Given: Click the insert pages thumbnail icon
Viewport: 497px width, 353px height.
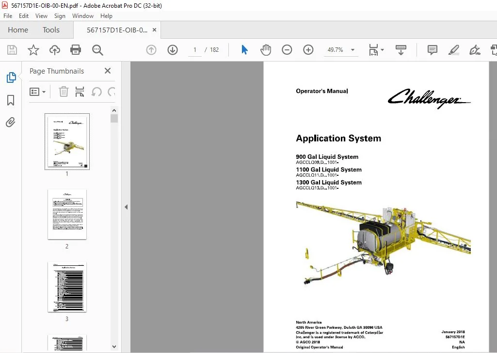Looking at the screenshot, I should click(80, 92).
